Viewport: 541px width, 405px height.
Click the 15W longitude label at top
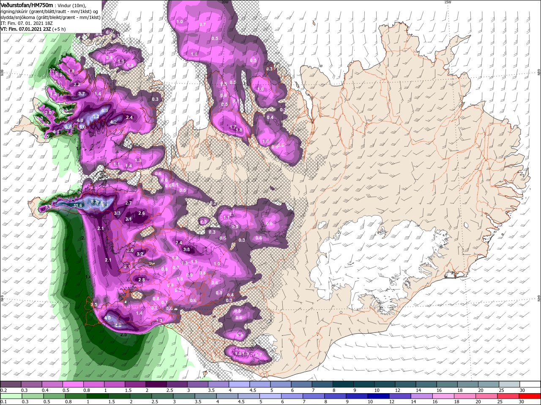[x=448, y=2]
